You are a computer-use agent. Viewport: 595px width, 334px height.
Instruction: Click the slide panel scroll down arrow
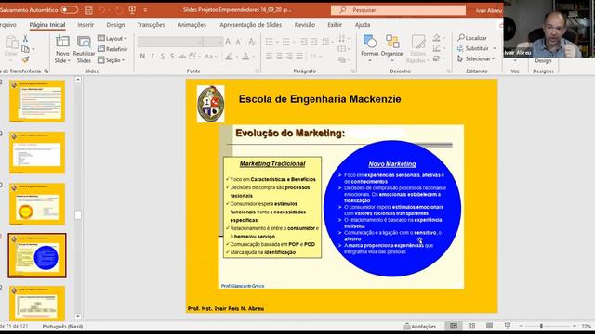click(78, 316)
